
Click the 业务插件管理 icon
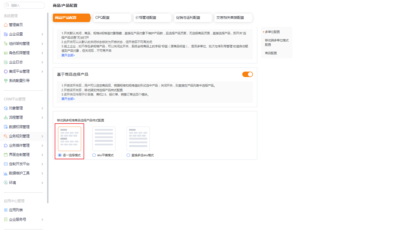(x=6, y=145)
